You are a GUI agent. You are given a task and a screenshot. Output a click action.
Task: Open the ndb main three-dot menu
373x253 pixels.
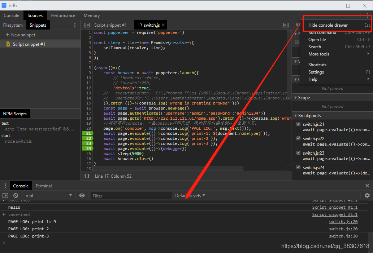367,15
